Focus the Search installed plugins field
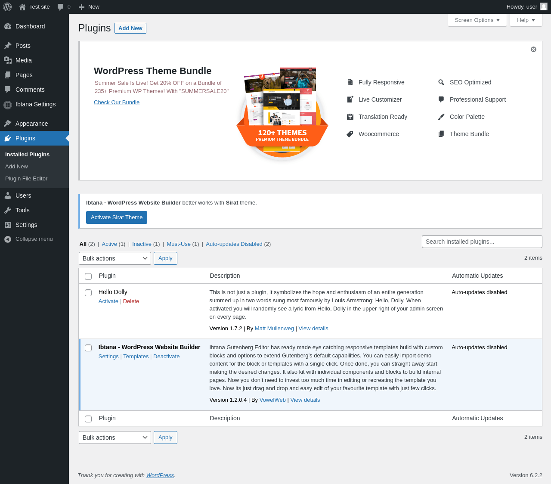Image resolution: width=551 pixels, height=484 pixels. tap(482, 242)
